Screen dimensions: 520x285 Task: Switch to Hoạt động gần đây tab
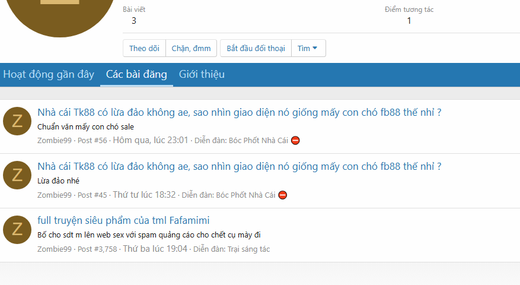click(49, 75)
